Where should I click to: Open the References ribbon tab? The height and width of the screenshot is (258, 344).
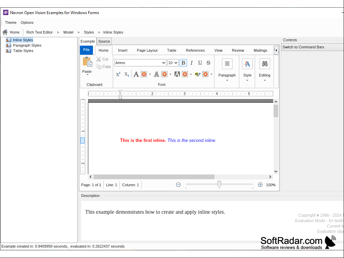195,50
